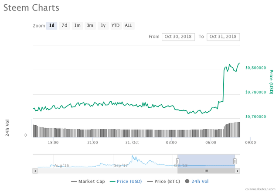The width and height of the screenshot is (279, 192).
Task: Click the Steem Charts heading
Action: point(31,8)
